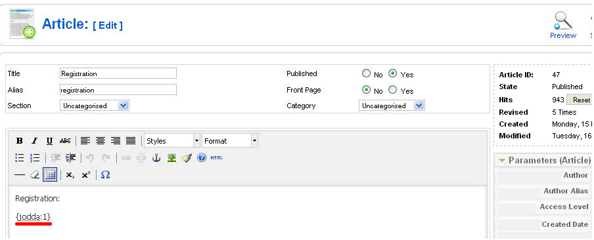Click the Access Level parameter label
Image resolution: width=594 pixels, height=240 pixels.
[564, 207]
